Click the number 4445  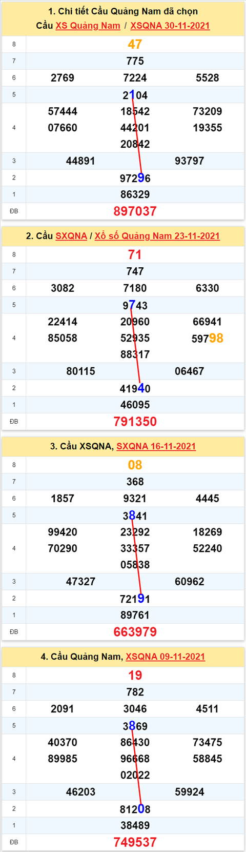coord(208,499)
